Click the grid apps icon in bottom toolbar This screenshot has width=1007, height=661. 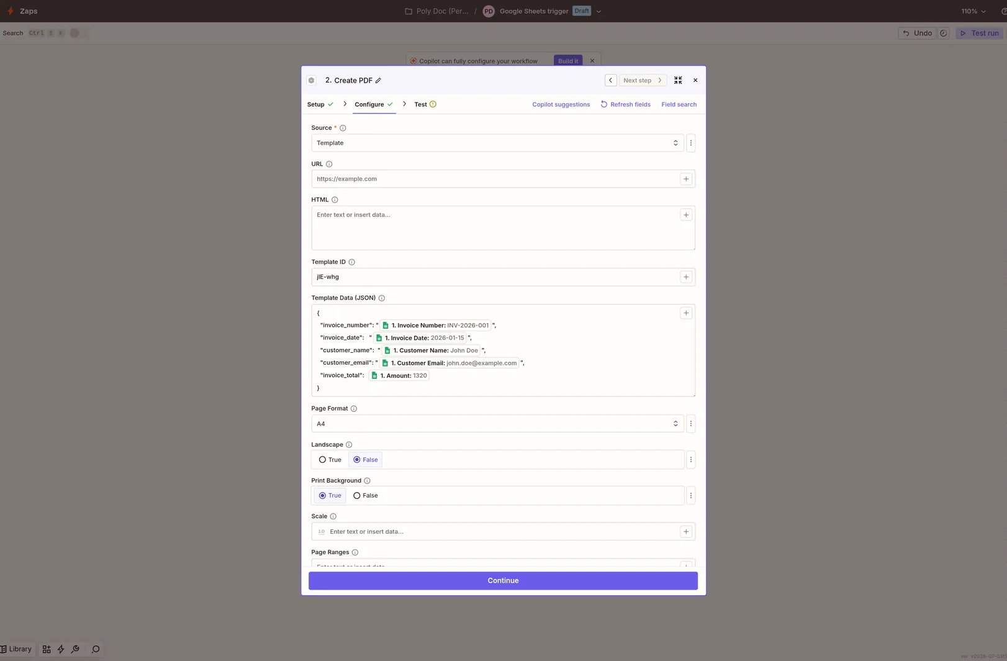pyautogui.click(x=47, y=649)
